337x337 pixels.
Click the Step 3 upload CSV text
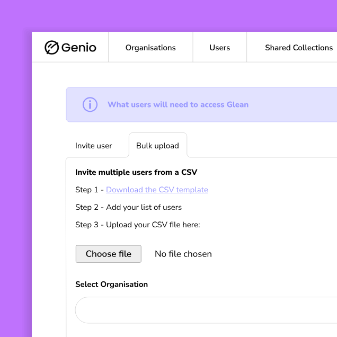click(137, 225)
